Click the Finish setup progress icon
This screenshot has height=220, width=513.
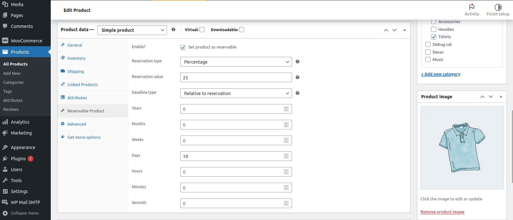click(498, 7)
